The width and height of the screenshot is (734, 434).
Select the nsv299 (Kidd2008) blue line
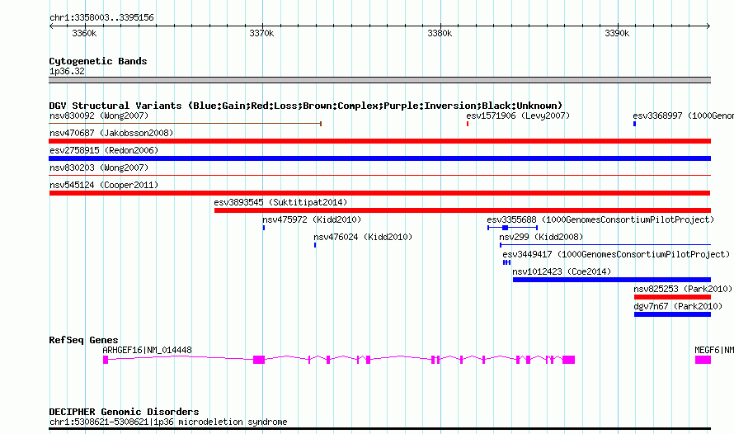click(605, 245)
